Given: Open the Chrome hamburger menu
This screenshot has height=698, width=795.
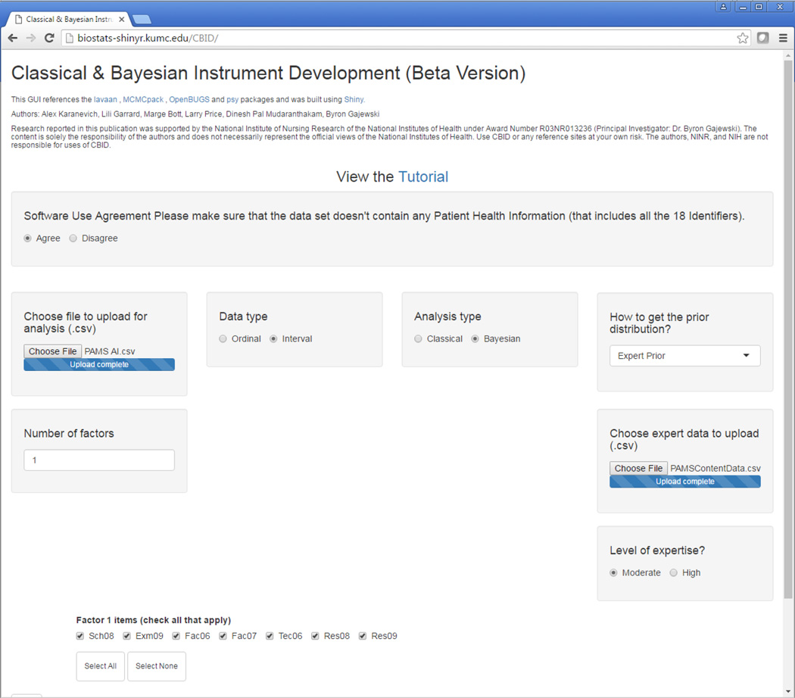Looking at the screenshot, I should coord(783,38).
